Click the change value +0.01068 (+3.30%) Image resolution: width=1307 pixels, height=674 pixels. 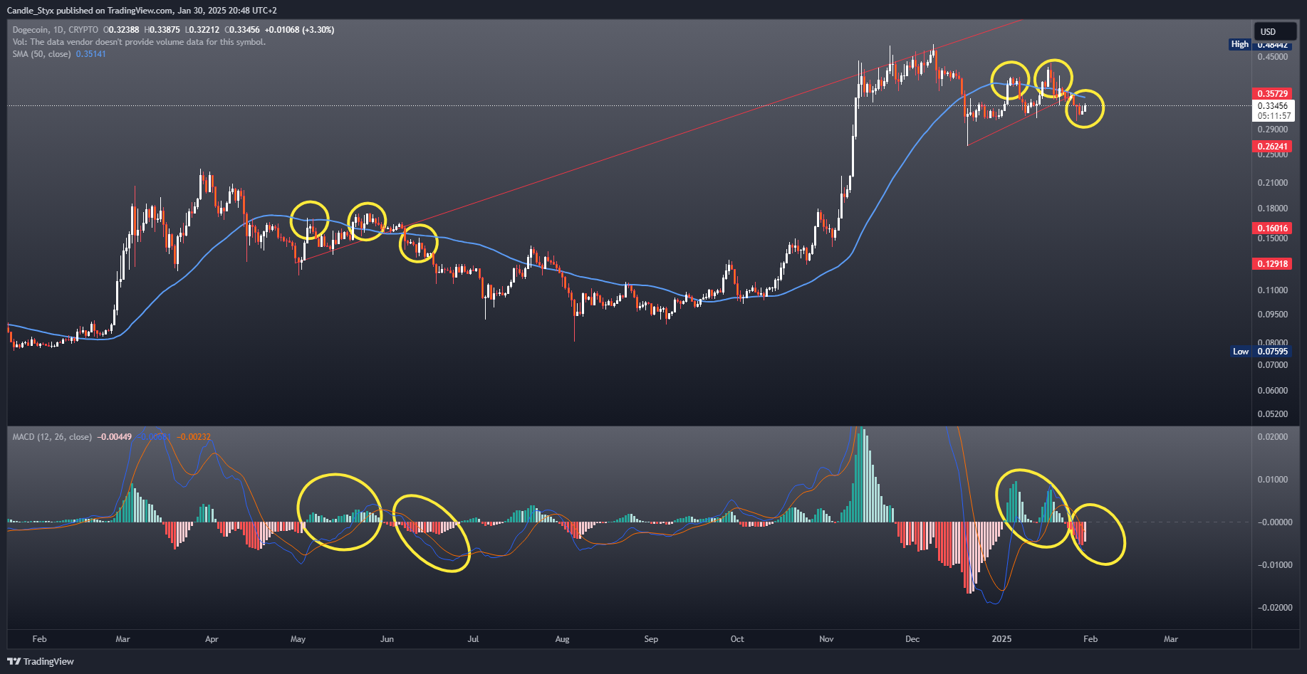pos(299,30)
